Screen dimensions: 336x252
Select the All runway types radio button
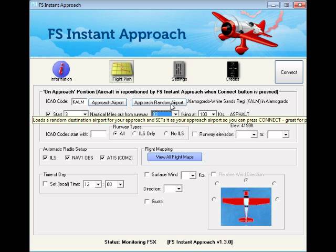pos(115,133)
